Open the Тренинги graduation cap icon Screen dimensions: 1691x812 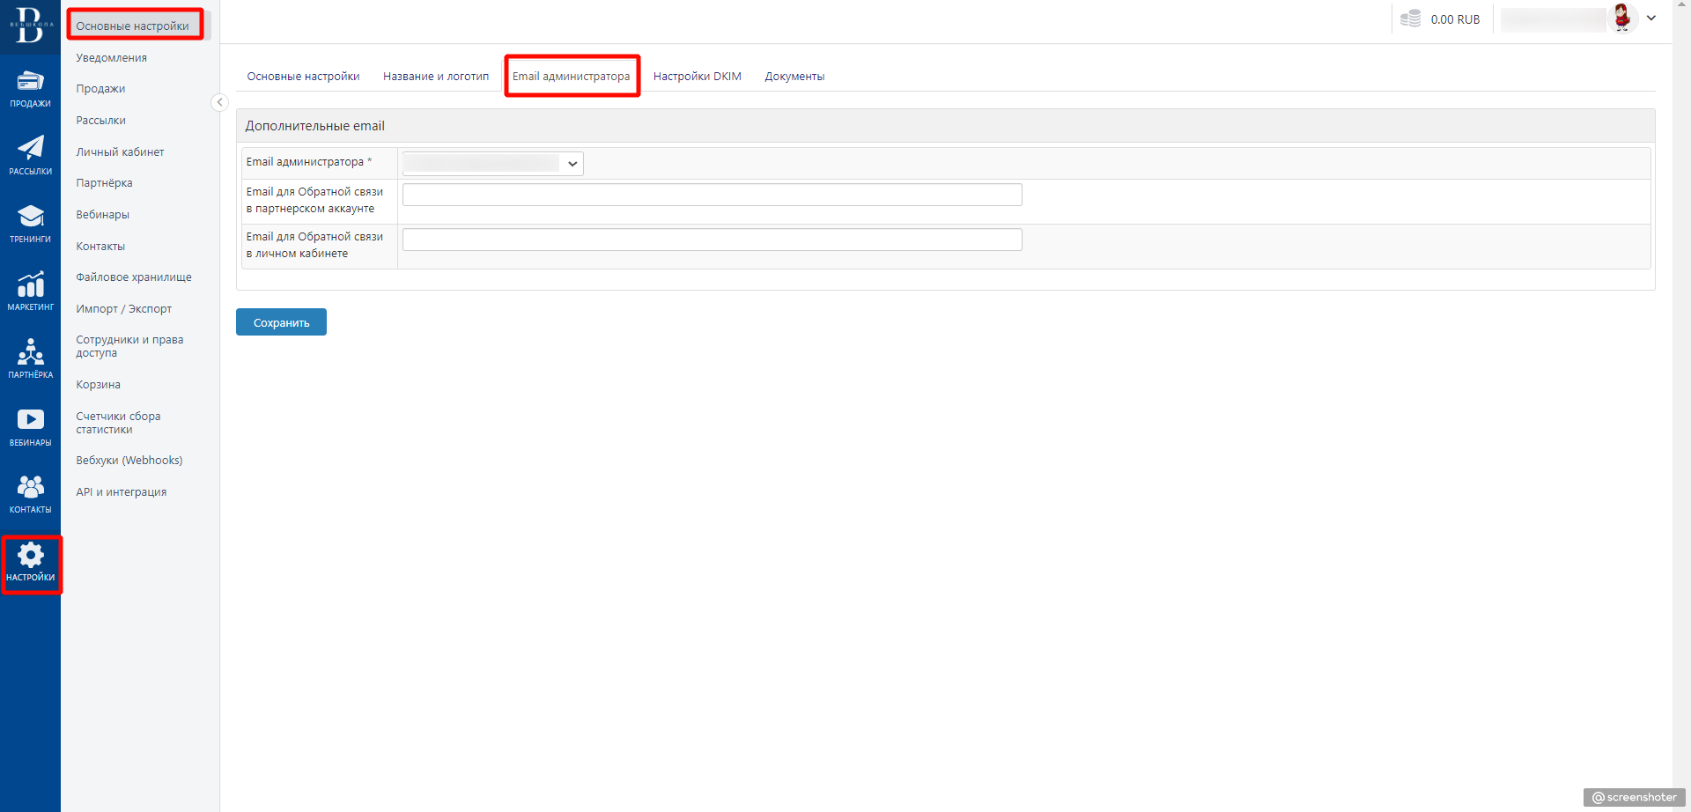(x=30, y=216)
